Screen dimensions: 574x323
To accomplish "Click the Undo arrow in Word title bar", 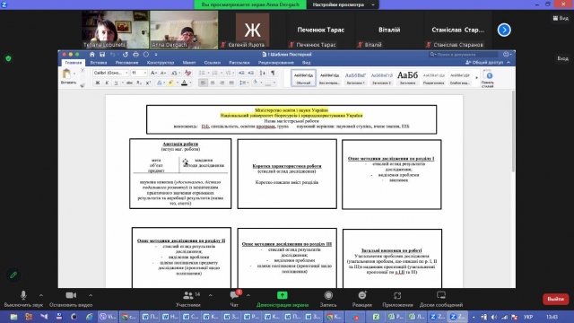I will point(113,55).
